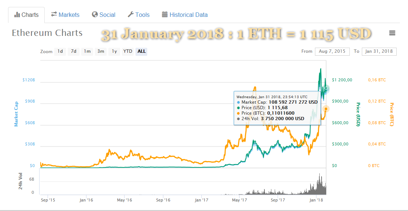Viewport: 408px width, 211px height.
Task: Click the 0,04 BTC axis label
Action: [x=377, y=144]
